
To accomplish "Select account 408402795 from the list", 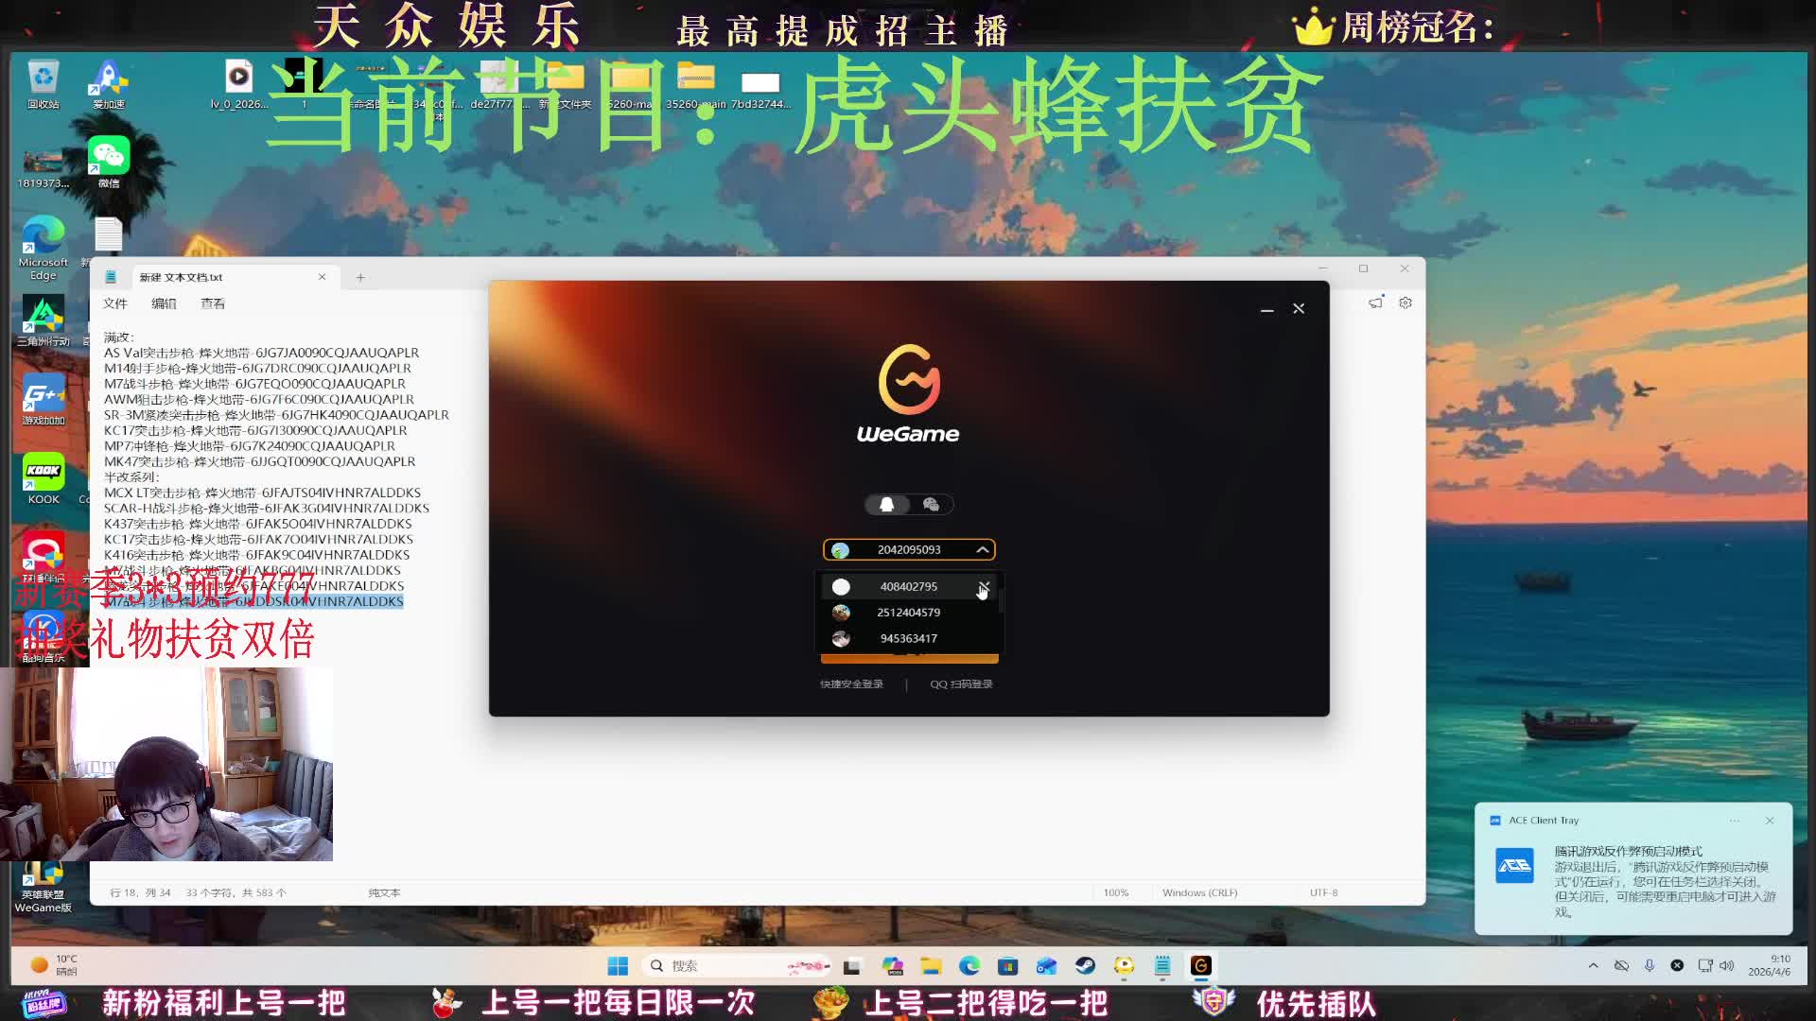I will (908, 587).
